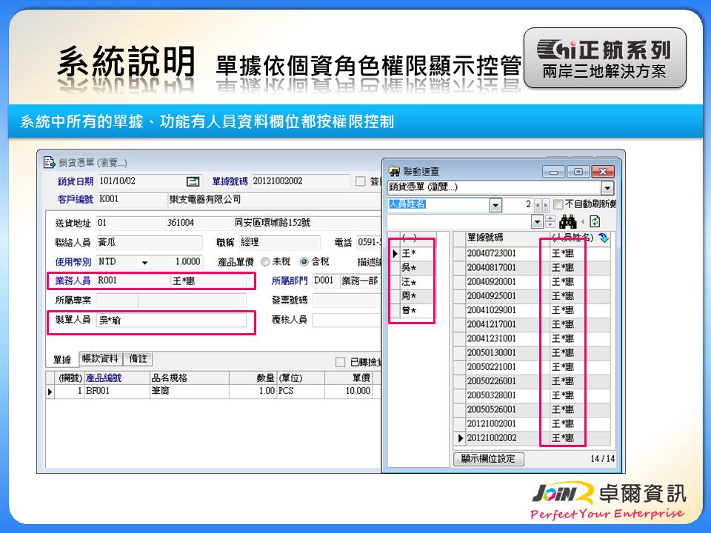Click the 聯動速查 window binoculars title icon
711x533 pixels.
(x=395, y=172)
